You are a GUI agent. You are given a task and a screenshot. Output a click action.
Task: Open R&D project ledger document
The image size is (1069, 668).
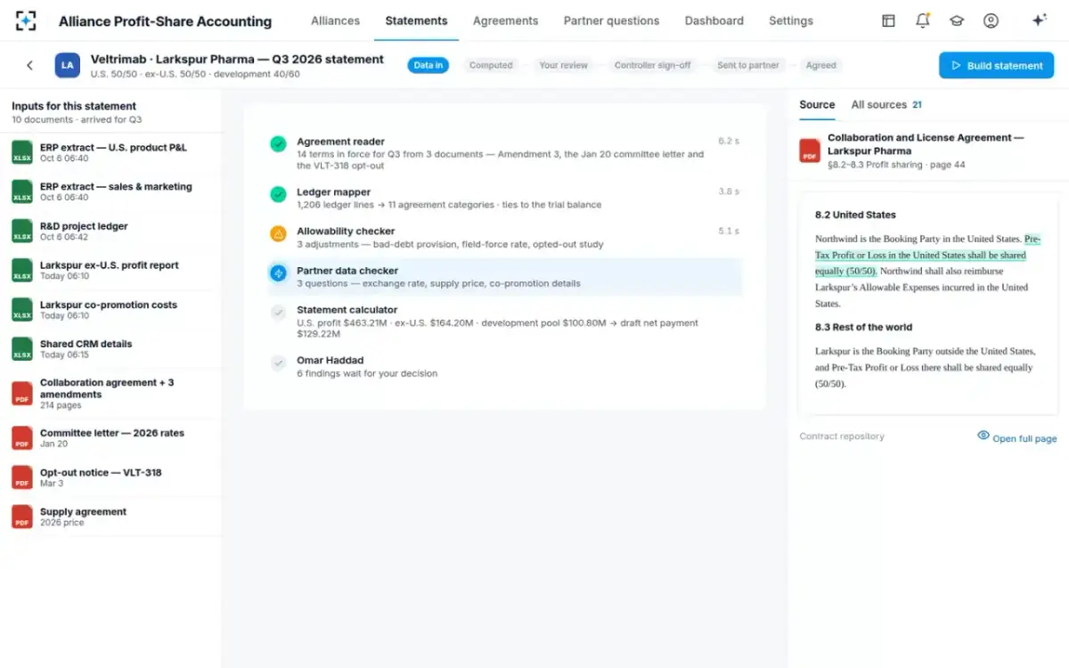pyautogui.click(x=110, y=232)
